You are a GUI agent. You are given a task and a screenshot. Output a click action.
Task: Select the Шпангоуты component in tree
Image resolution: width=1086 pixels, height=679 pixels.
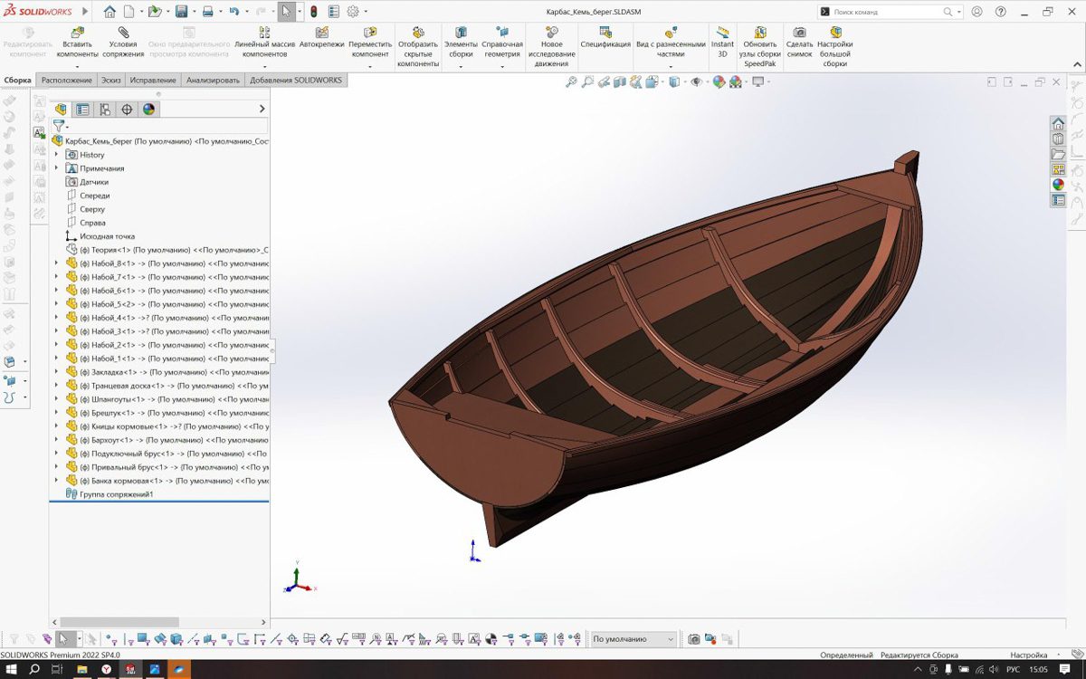(x=112, y=399)
